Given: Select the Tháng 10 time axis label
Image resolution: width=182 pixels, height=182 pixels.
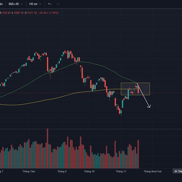Looking at the screenshot, I should (x=89, y=171).
